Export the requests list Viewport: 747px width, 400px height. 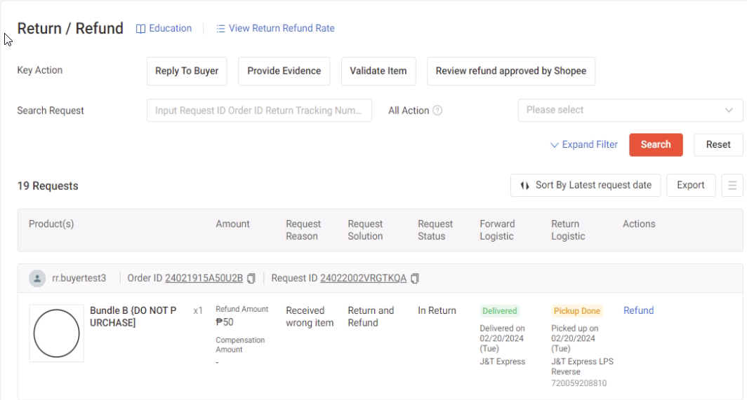(x=691, y=186)
